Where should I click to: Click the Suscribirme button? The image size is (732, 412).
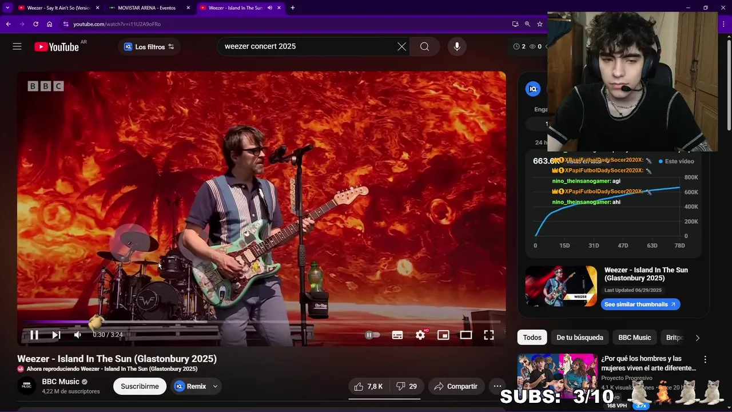click(x=140, y=386)
